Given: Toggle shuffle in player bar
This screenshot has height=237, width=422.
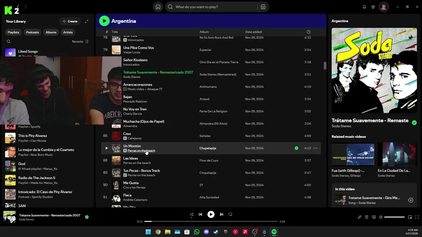Looking at the screenshot, I should click(x=192, y=215).
